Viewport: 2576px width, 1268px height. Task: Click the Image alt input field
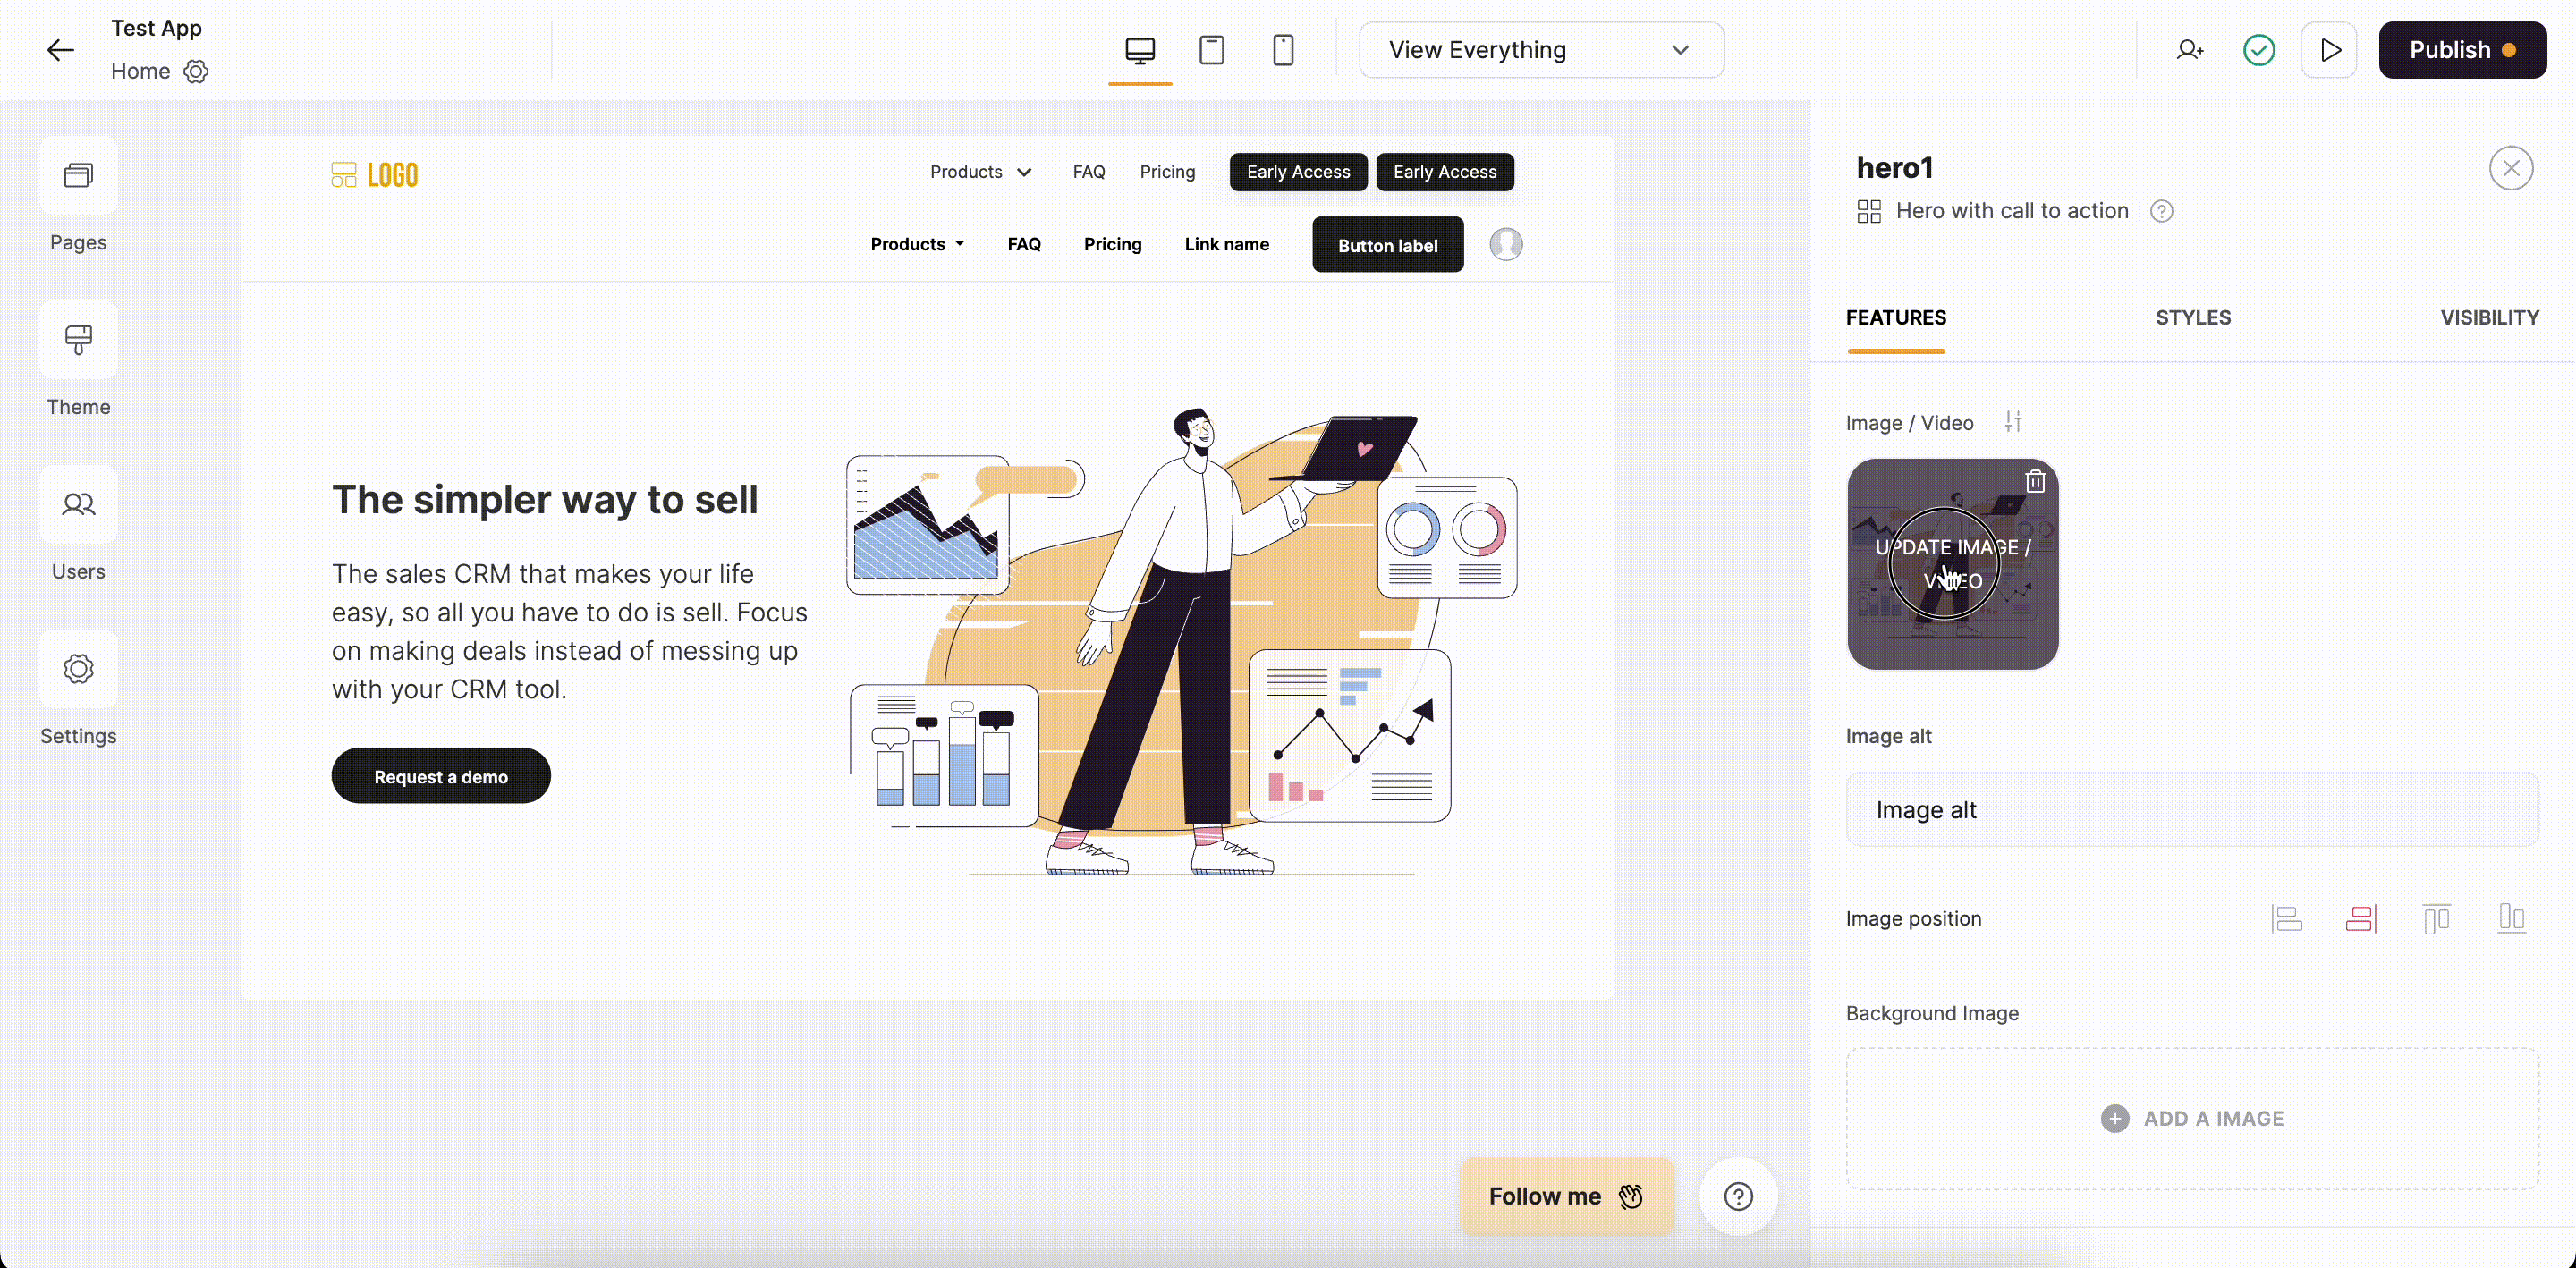point(2191,810)
